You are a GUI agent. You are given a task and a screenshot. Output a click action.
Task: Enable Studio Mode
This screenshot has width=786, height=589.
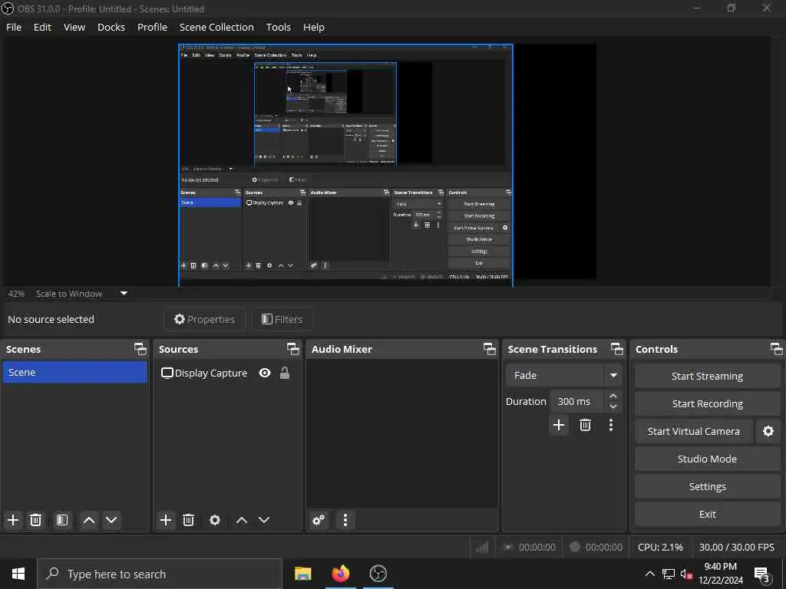point(707,459)
